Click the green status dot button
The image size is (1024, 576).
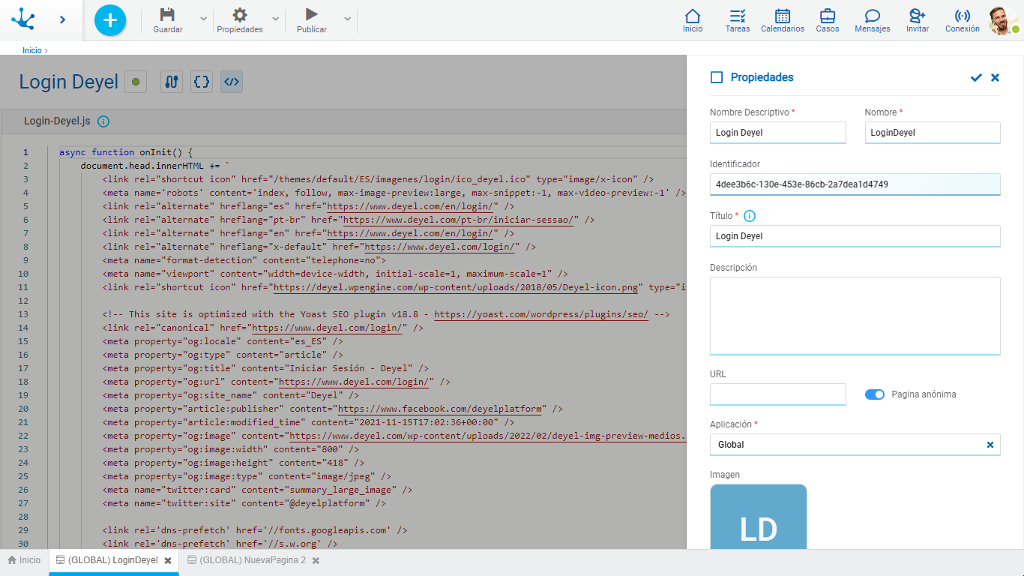(x=135, y=82)
